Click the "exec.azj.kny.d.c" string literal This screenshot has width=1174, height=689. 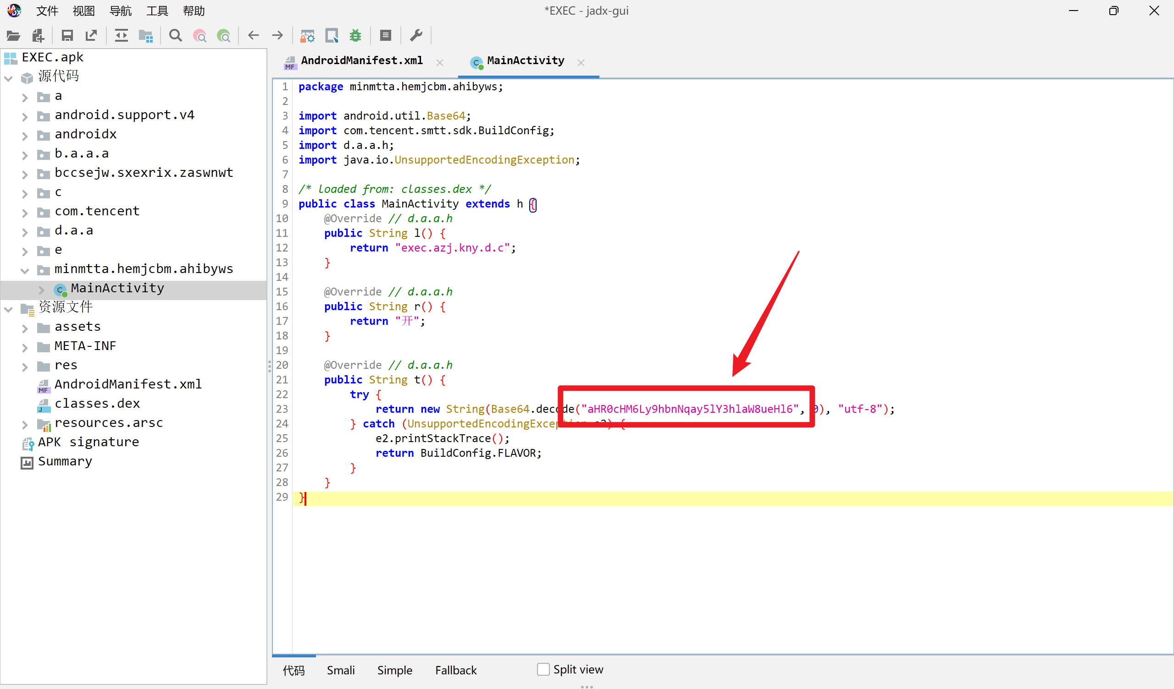[452, 248]
